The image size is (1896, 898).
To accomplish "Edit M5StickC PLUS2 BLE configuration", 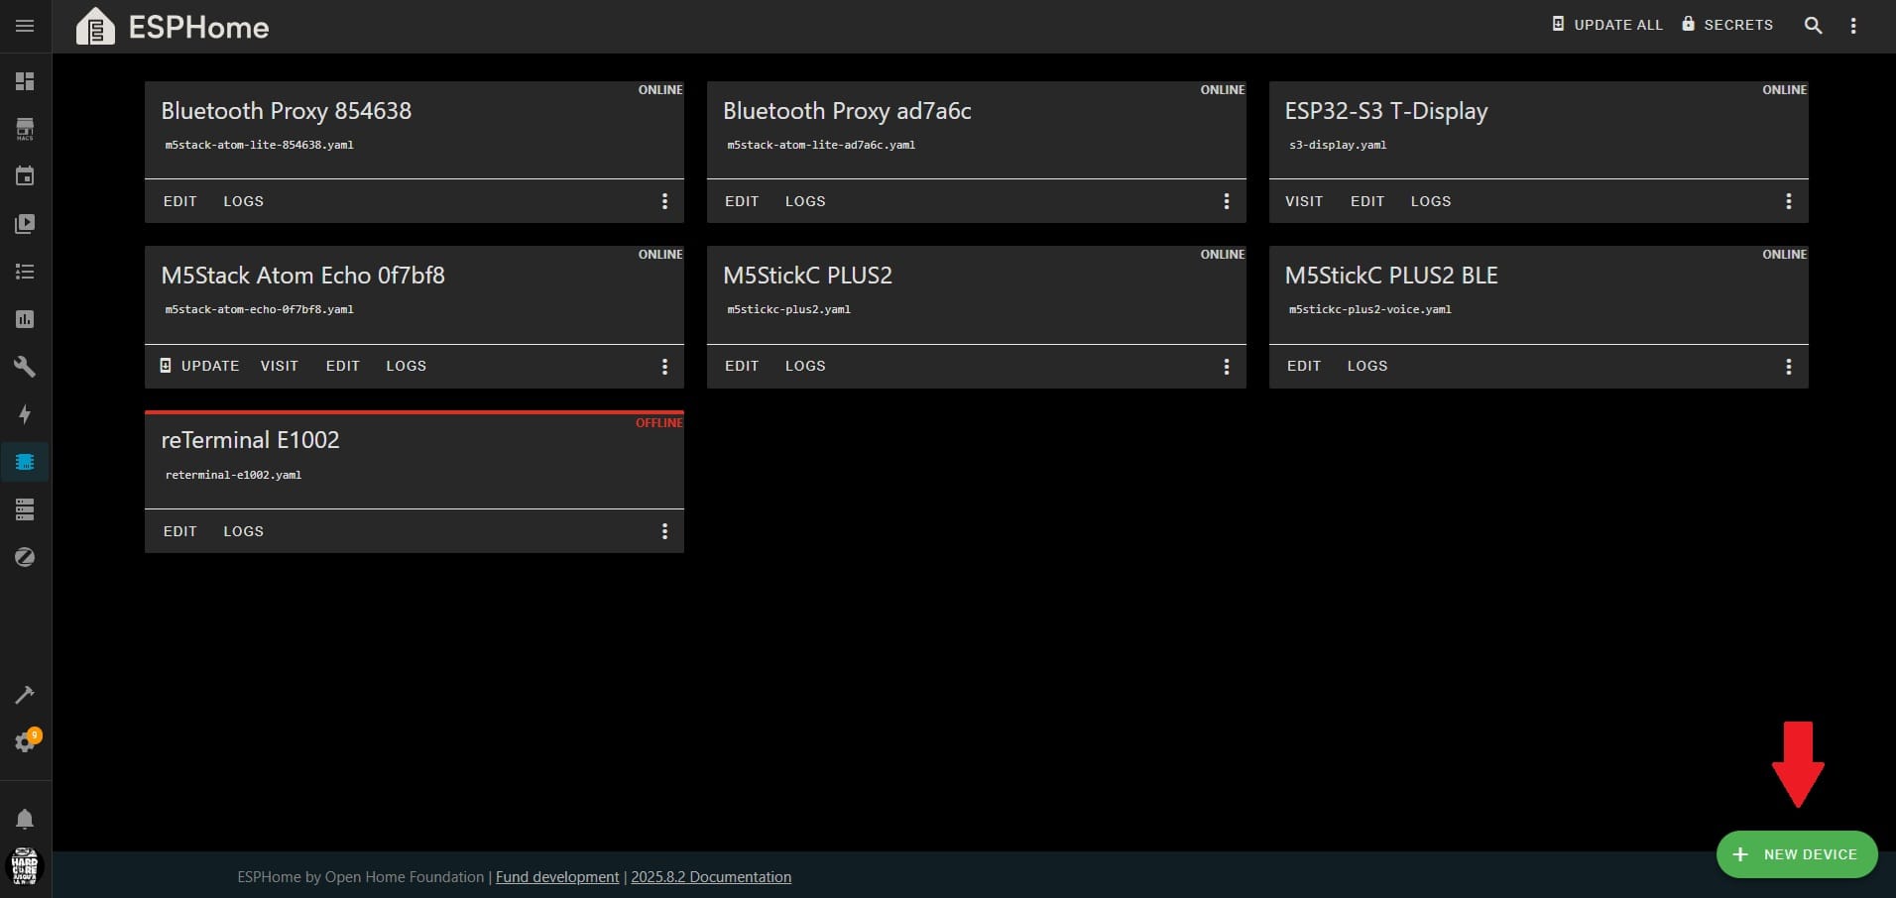I will pyautogui.click(x=1304, y=366).
